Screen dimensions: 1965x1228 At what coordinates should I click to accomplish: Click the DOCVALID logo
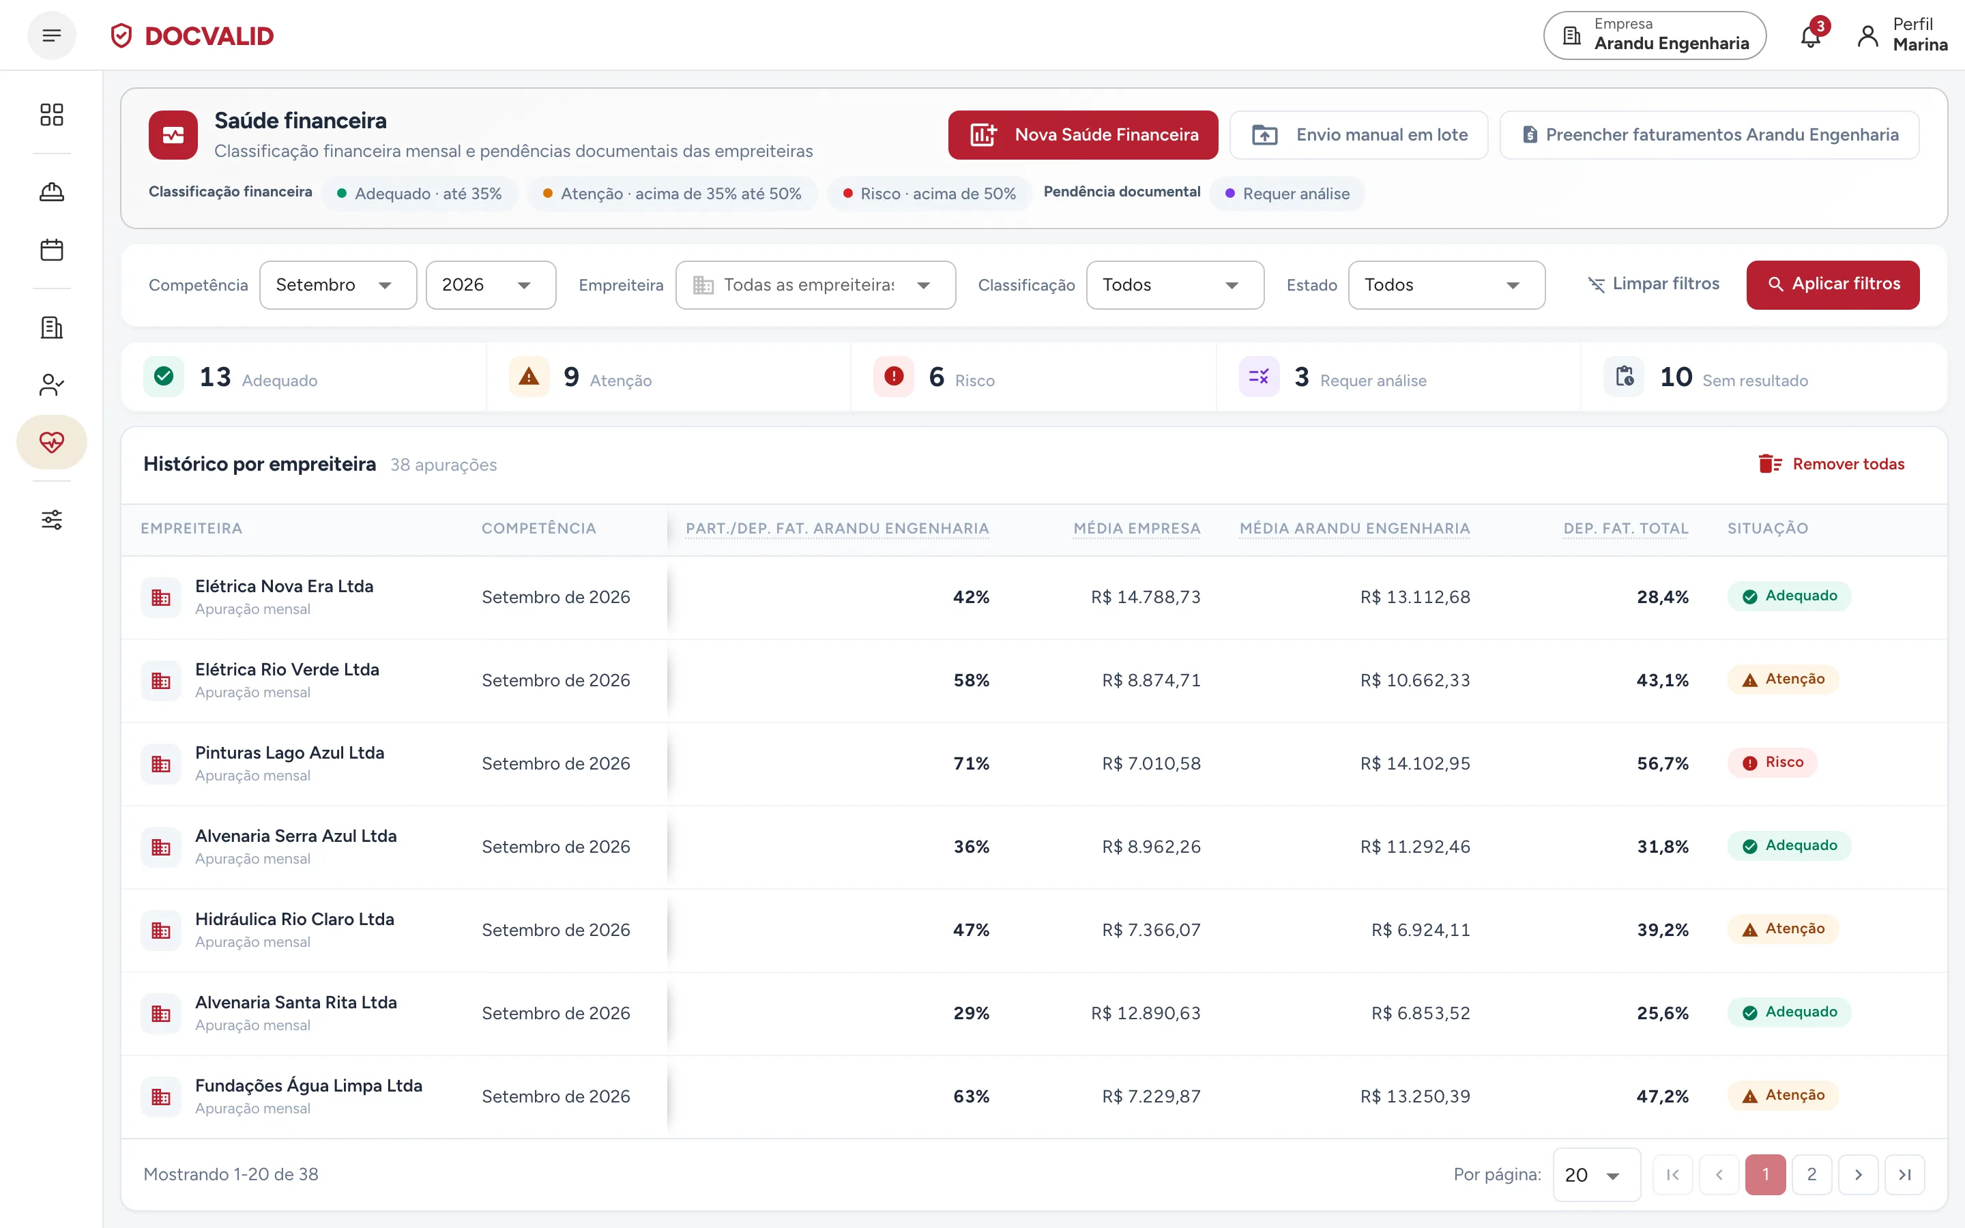(192, 35)
